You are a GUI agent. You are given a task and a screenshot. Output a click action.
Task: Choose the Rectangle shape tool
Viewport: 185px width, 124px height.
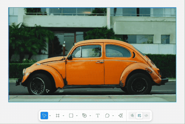(71, 116)
